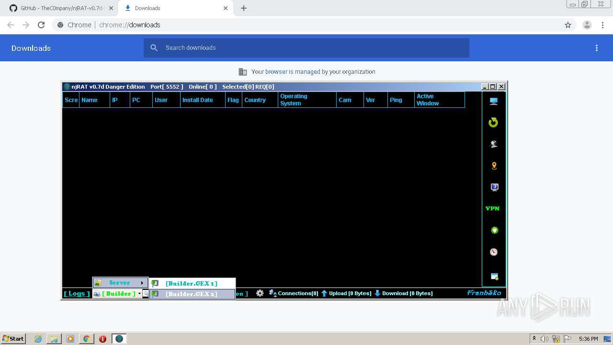Click the Active Window column header
The width and height of the screenshot is (613, 345).
pos(439,100)
